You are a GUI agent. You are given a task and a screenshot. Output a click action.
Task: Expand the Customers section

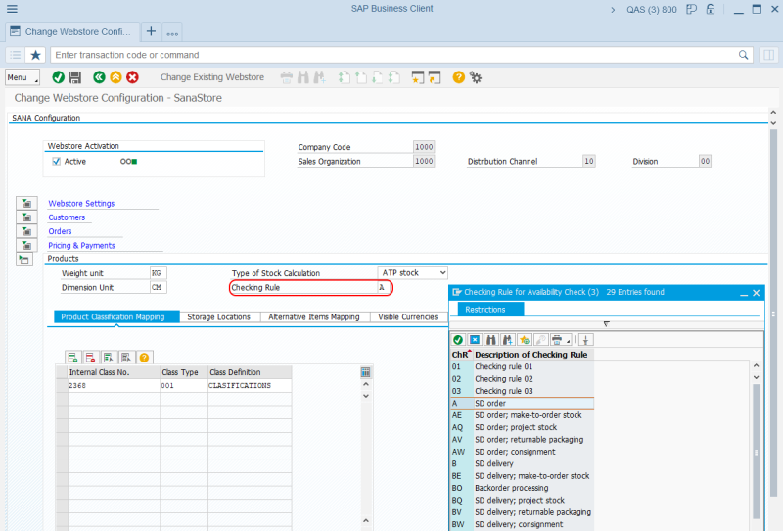26,217
